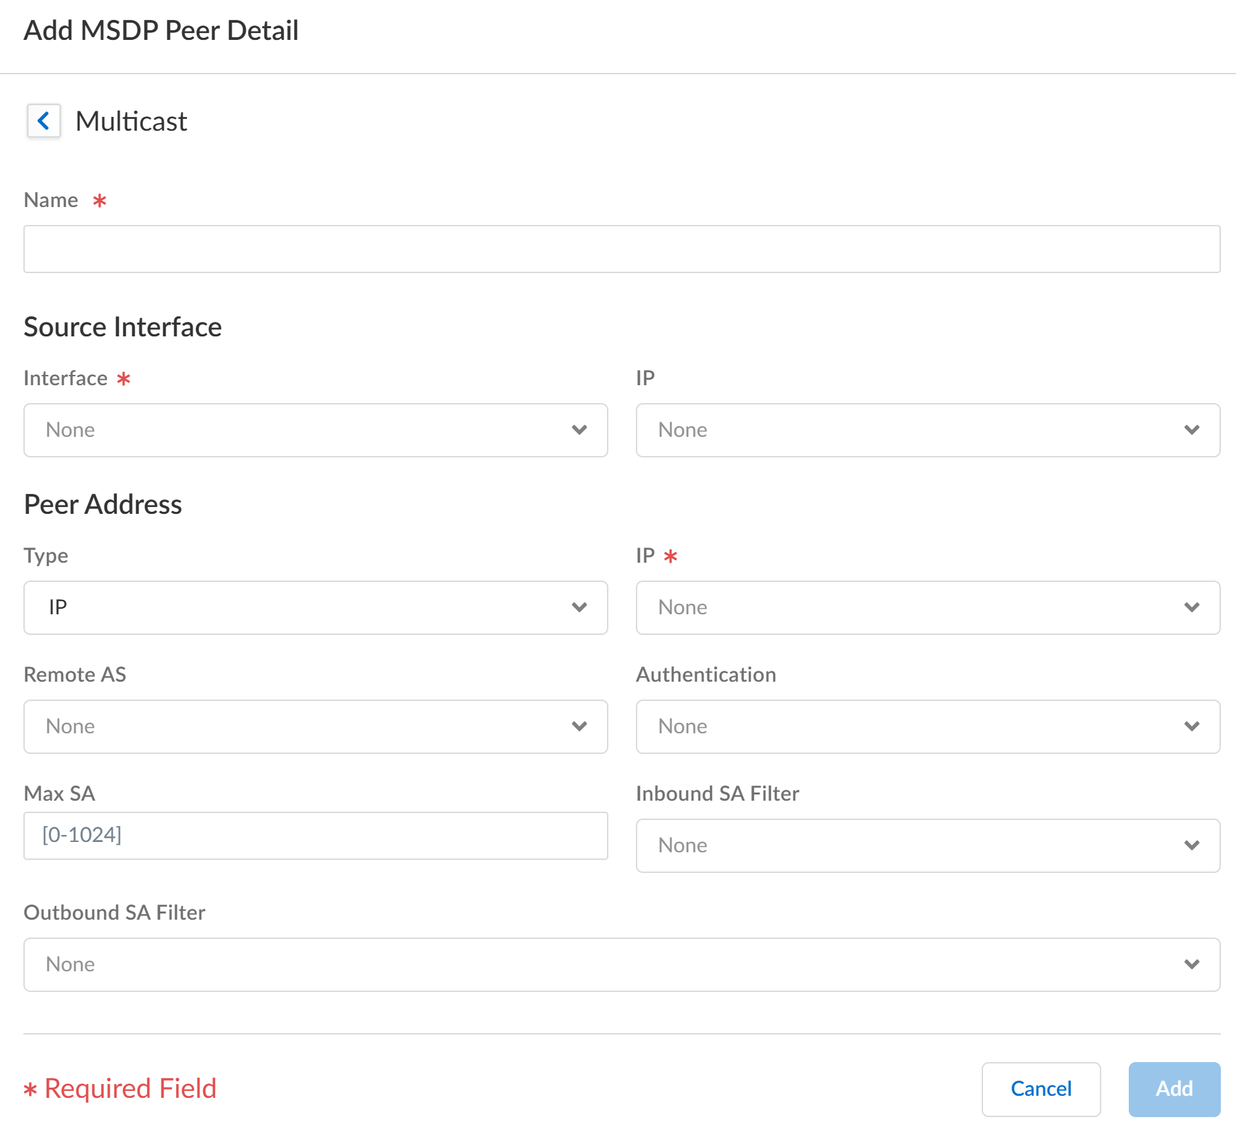Click the Max SA input field

(x=316, y=835)
